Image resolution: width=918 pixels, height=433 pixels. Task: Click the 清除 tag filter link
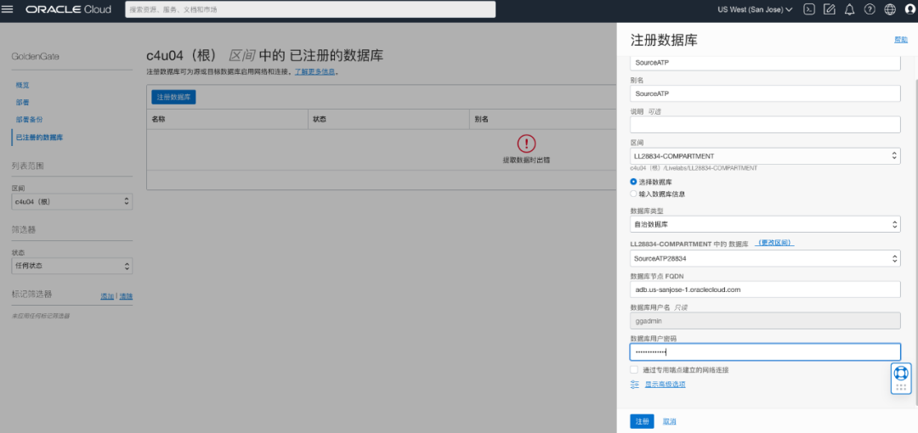(x=126, y=296)
